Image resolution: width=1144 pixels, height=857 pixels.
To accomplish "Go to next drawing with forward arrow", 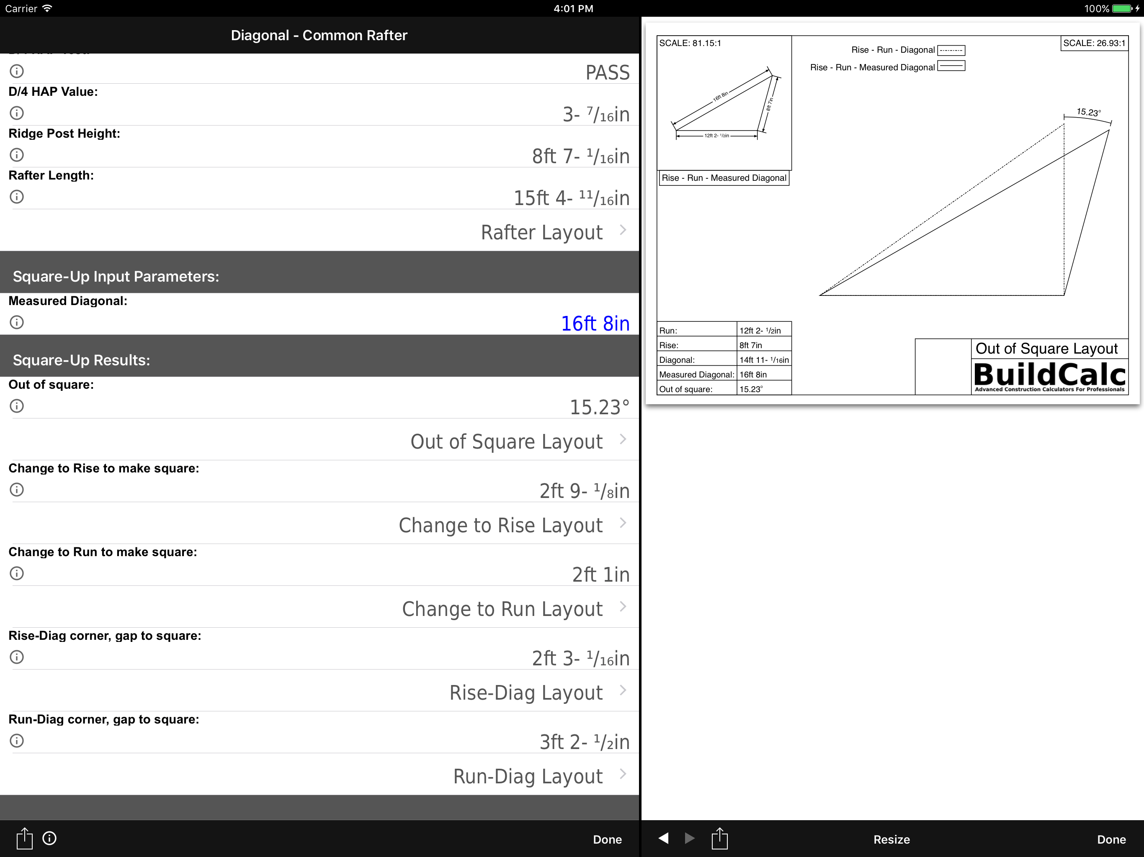I will click(x=689, y=838).
